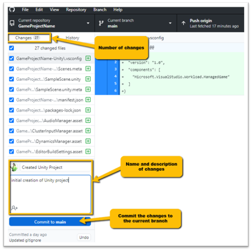The width and height of the screenshot is (252, 251).
Task: Click diff line number 4
Action: click(x=115, y=76)
